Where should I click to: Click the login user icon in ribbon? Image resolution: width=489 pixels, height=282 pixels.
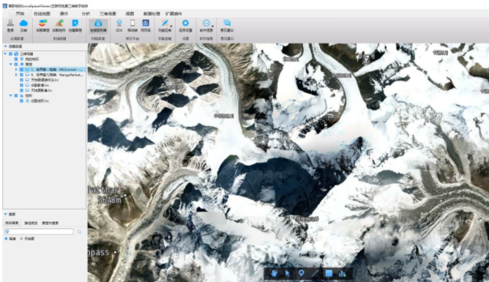click(10, 23)
